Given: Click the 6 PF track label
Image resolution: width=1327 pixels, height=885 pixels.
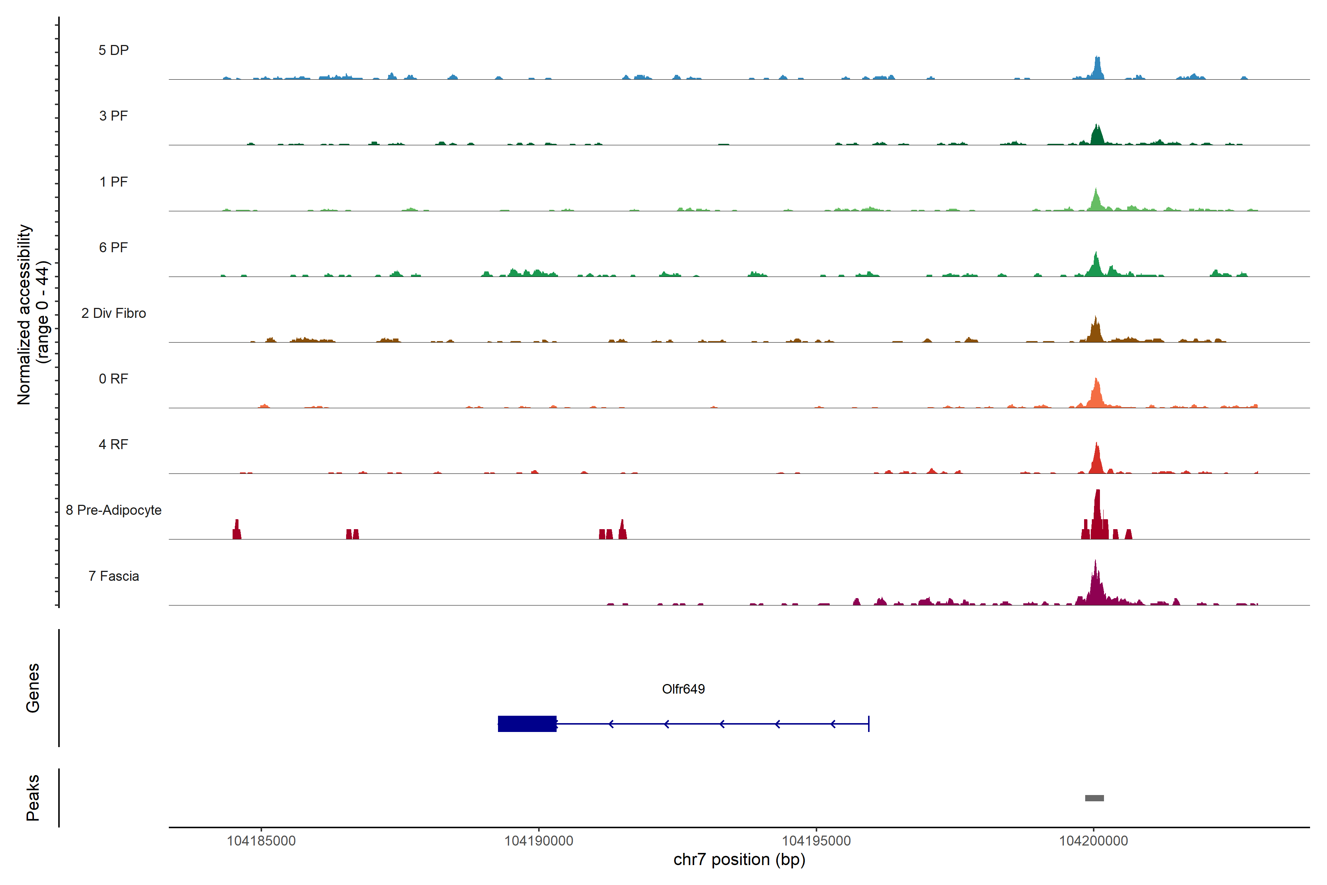Looking at the screenshot, I should [114, 247].
